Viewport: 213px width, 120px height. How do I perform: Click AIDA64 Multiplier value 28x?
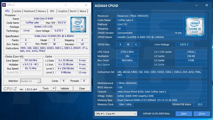(x=127, y=56)
